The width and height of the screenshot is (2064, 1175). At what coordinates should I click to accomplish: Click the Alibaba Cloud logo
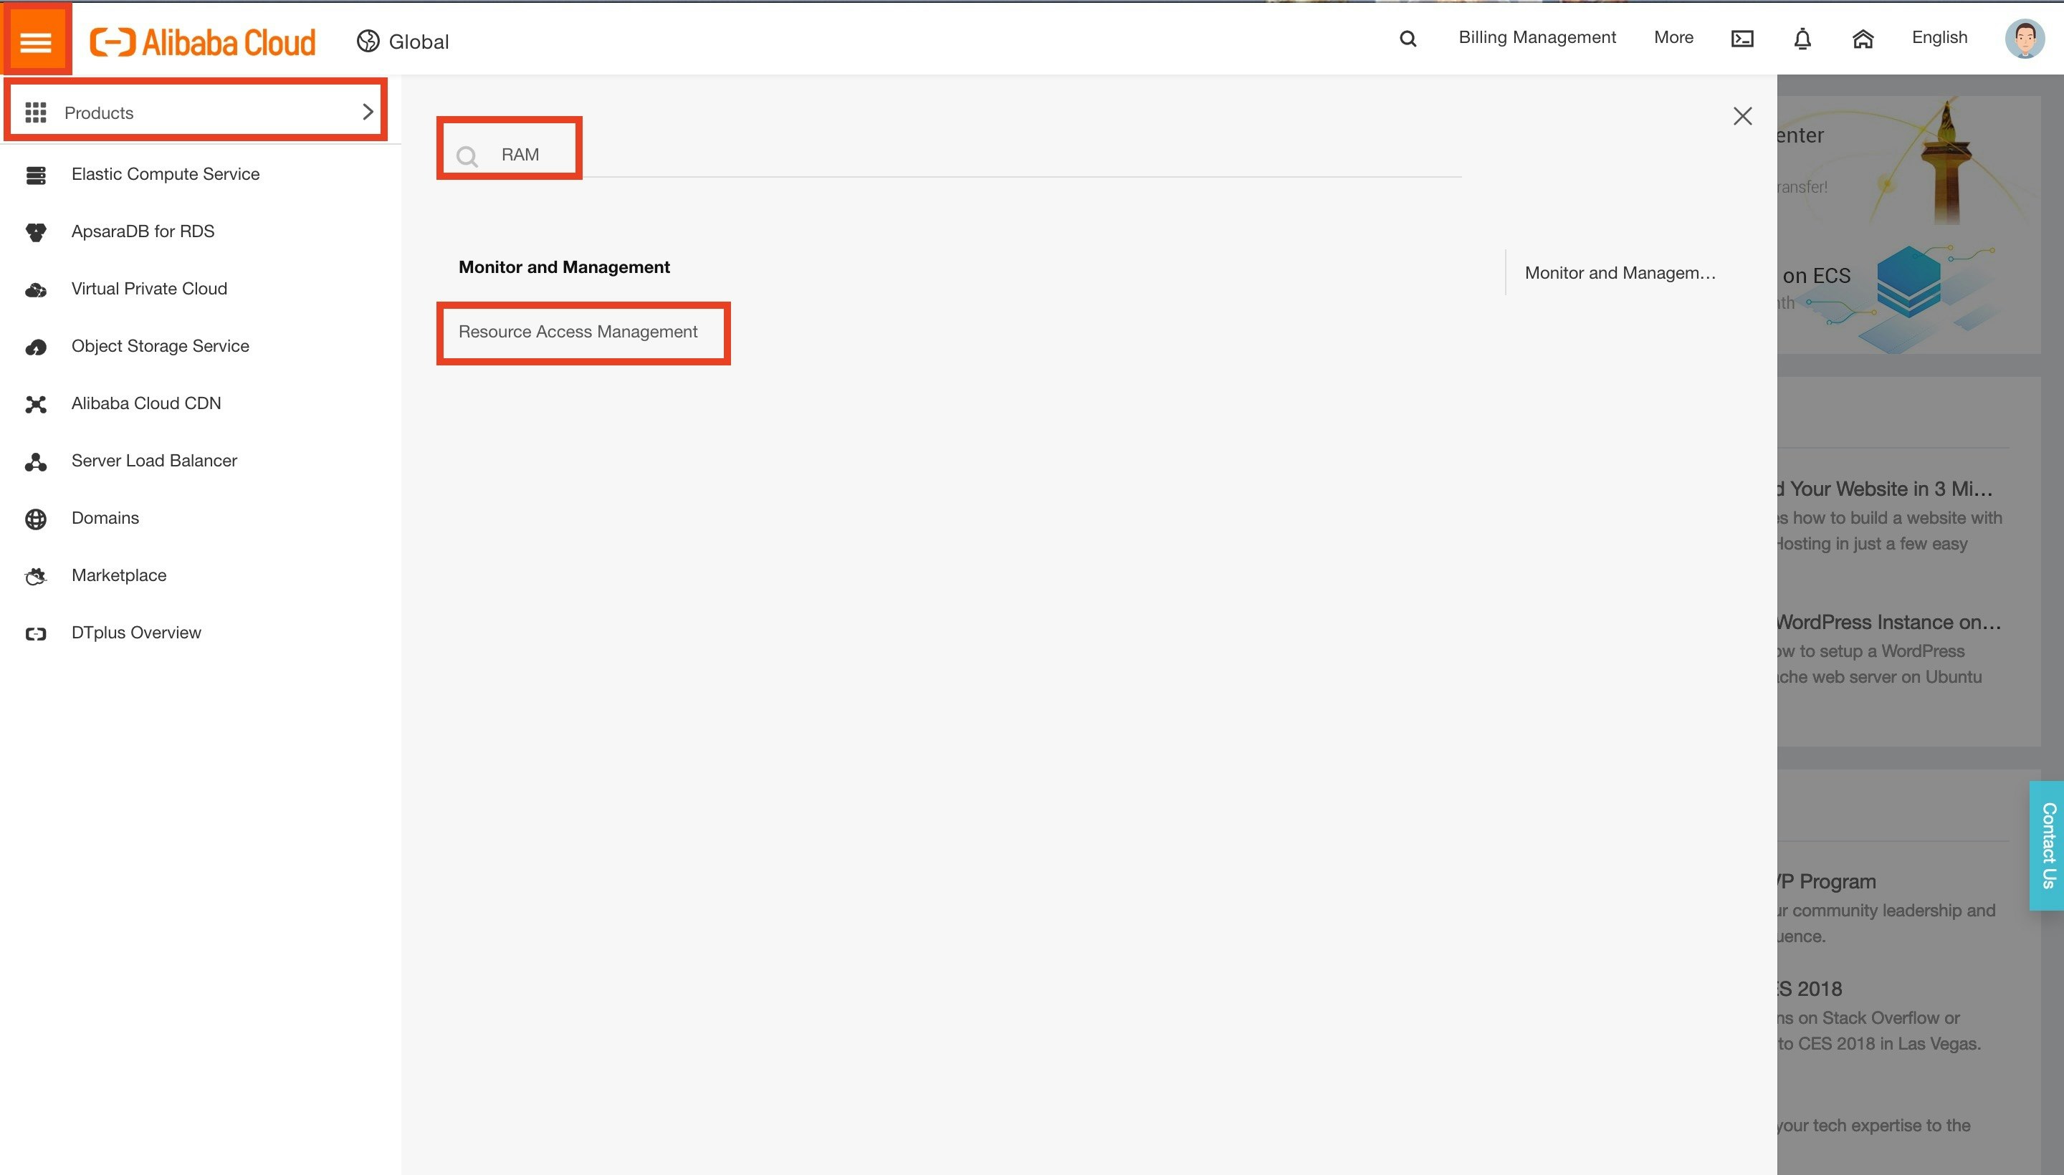(203, 42)
